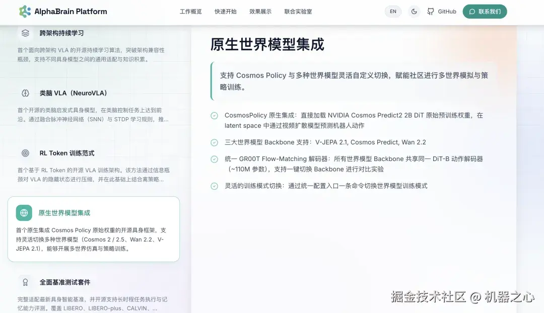Click the 联系我们 button
The image size is (544, 313).
485,11
